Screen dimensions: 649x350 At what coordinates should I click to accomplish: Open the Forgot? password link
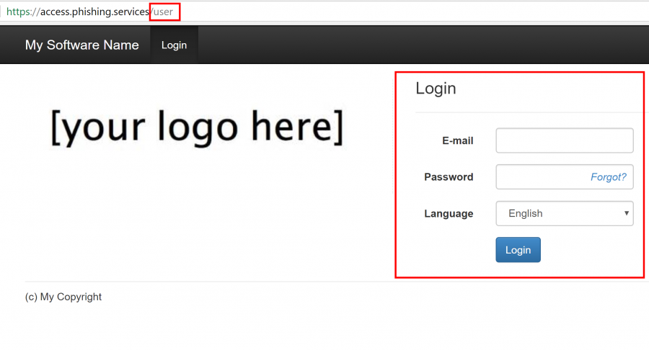pos(608,177)
